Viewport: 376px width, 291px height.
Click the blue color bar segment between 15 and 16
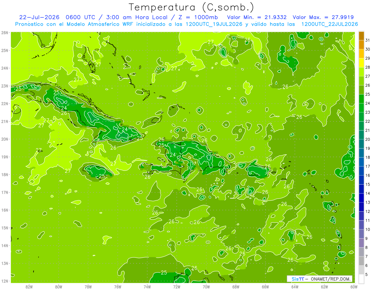pyautogui.click(x=361, y=180)
